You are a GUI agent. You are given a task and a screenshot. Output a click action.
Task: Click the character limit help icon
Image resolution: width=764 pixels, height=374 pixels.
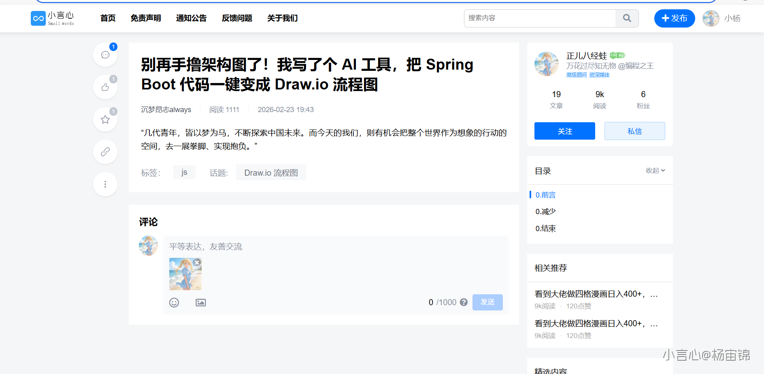pyautogui.click(x=464, y=302)
